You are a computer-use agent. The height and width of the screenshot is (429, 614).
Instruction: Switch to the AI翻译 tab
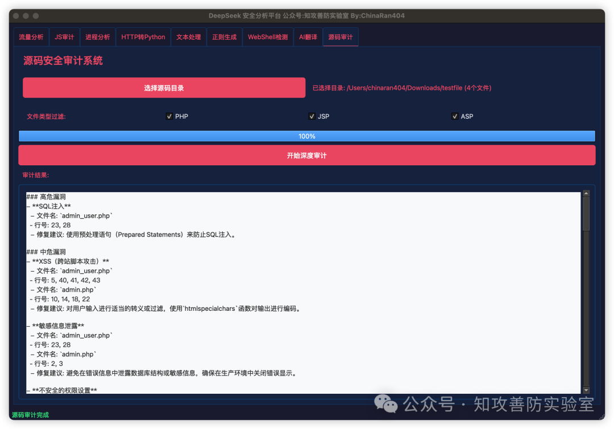coord(308,36)
